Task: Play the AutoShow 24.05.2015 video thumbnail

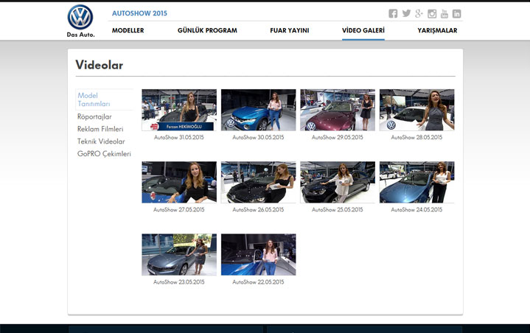Action: (x=416, y=183)
